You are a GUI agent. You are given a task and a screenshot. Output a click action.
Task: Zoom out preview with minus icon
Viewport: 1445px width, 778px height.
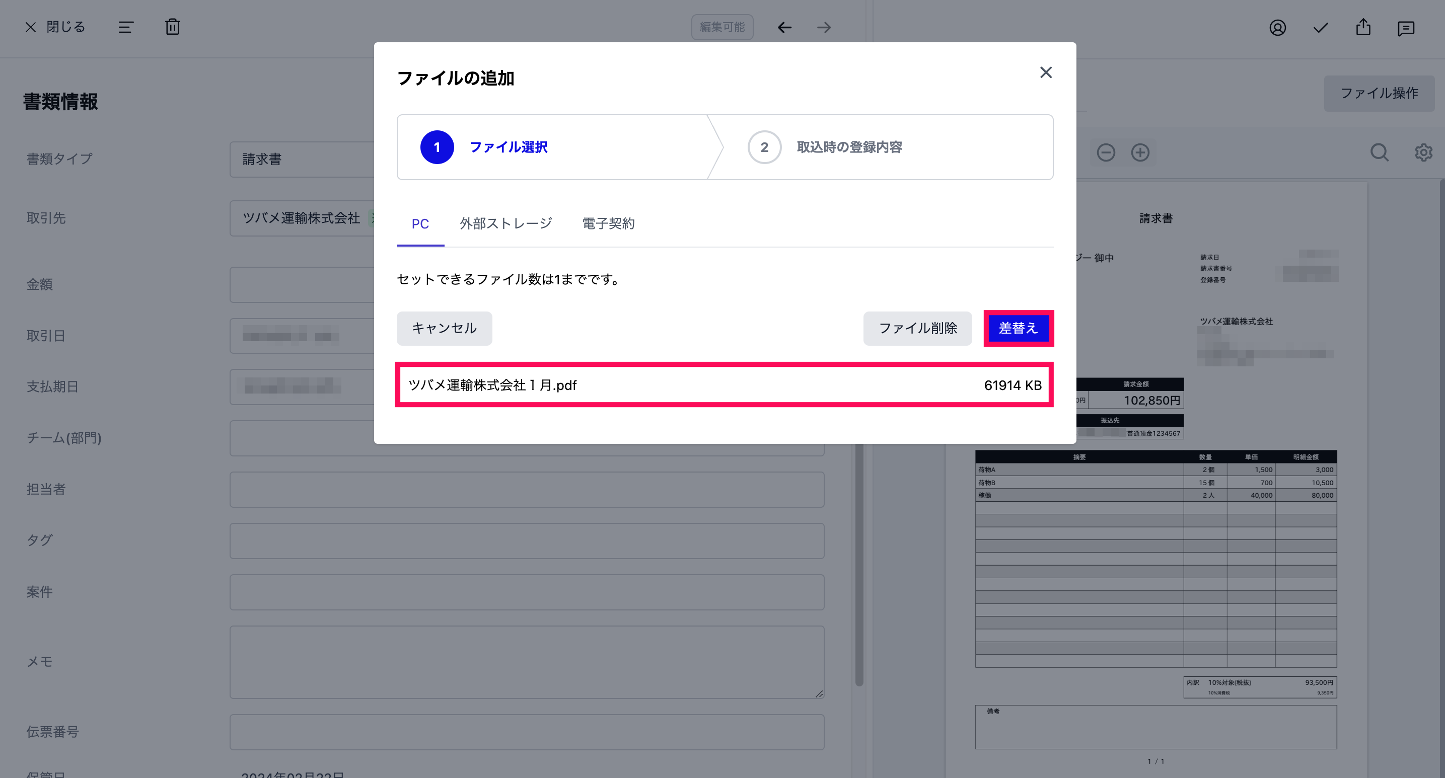click(x=1106, y=152)
